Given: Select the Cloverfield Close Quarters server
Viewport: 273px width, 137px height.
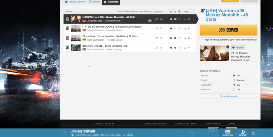Looking at the screenshot, I should (130, 38).
